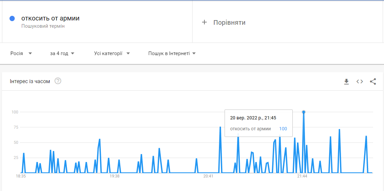The width and height of the screenshot is (384, 191).
Task: Click the plus icon beside Порівняти
Action: 204,22
